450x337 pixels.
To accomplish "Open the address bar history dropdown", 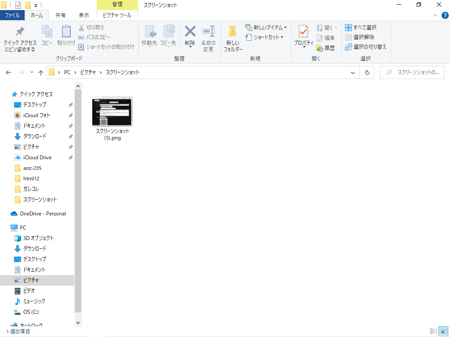I will click(x=353, y=72).
